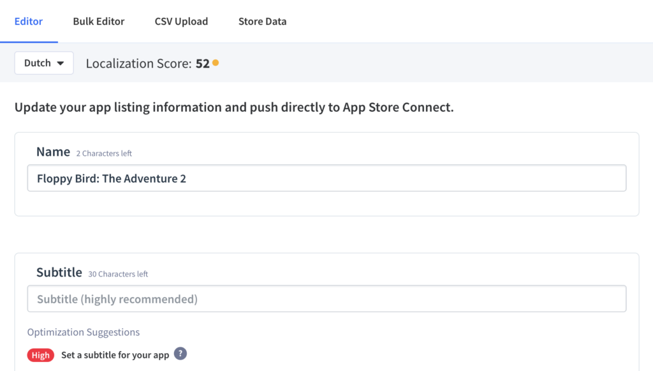Click the red High priority badge
The height and width of the screenshot is (371, 653).
click(41, 355)
